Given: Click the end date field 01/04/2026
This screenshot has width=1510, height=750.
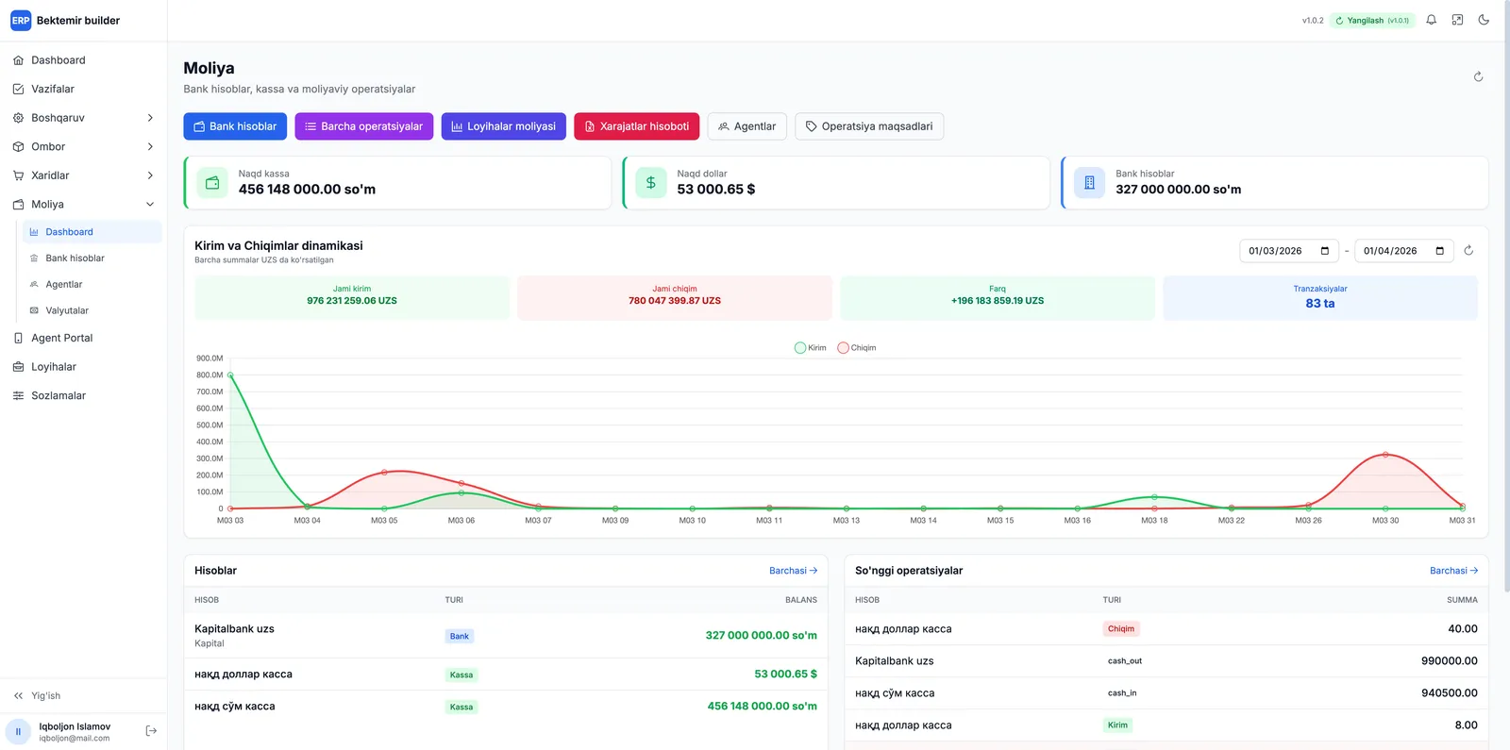Looking at the screenshot, I should [x=1404, y=251].
